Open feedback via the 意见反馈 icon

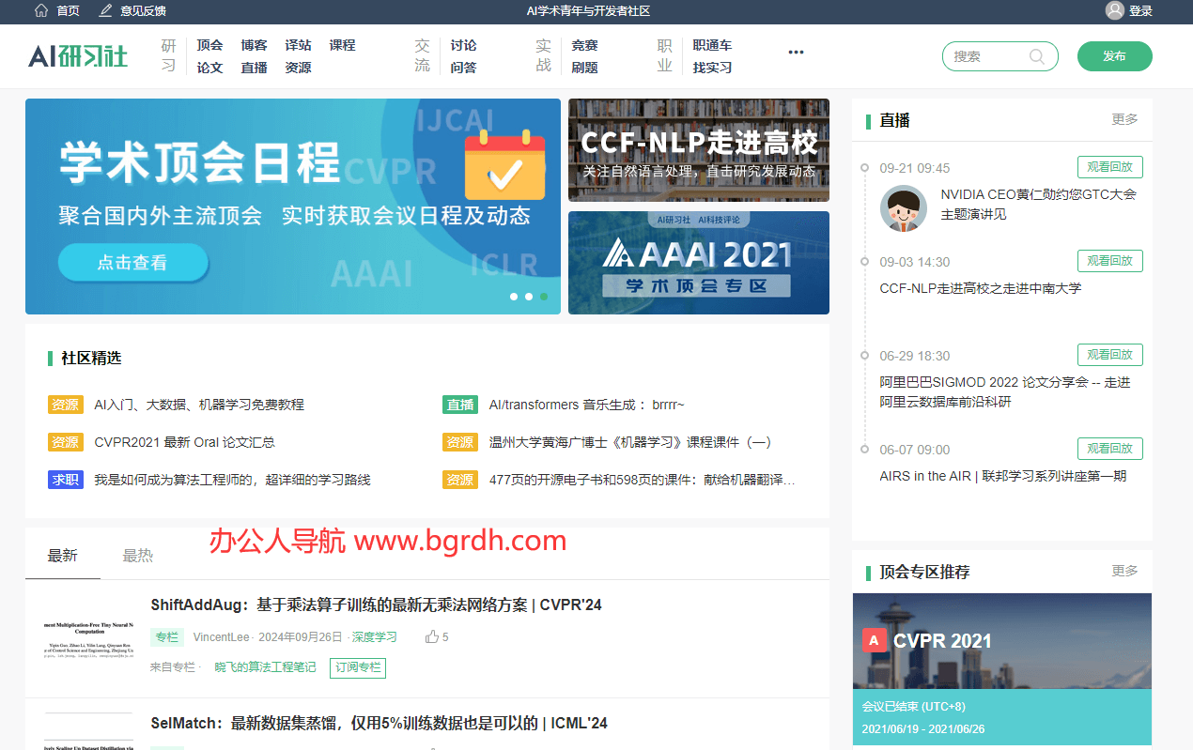coord(103,11)
